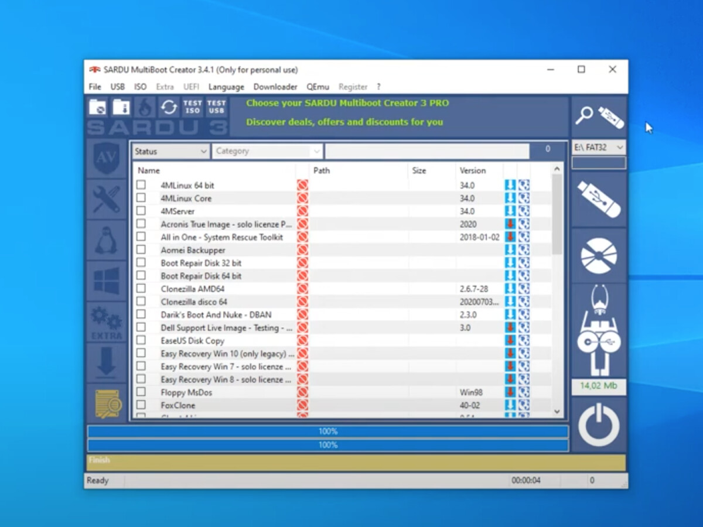
Task: Open the Category filter dropdown
Action: 267,151
